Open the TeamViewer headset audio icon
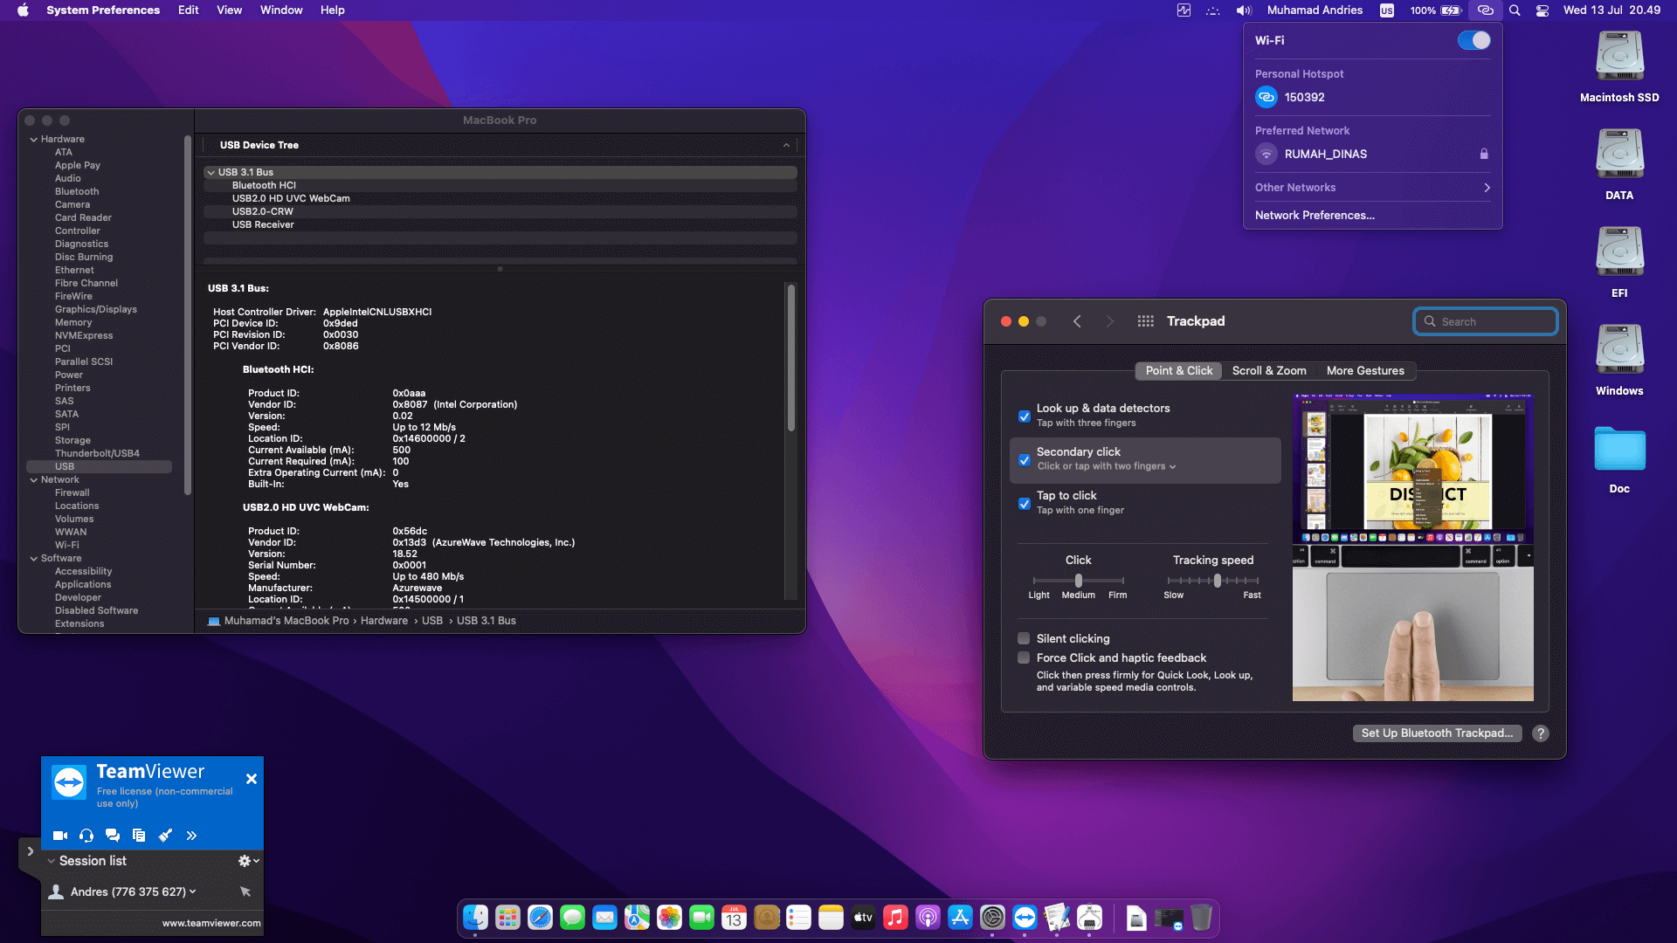This screenshot has height=943, width=1677. point(86,836)
